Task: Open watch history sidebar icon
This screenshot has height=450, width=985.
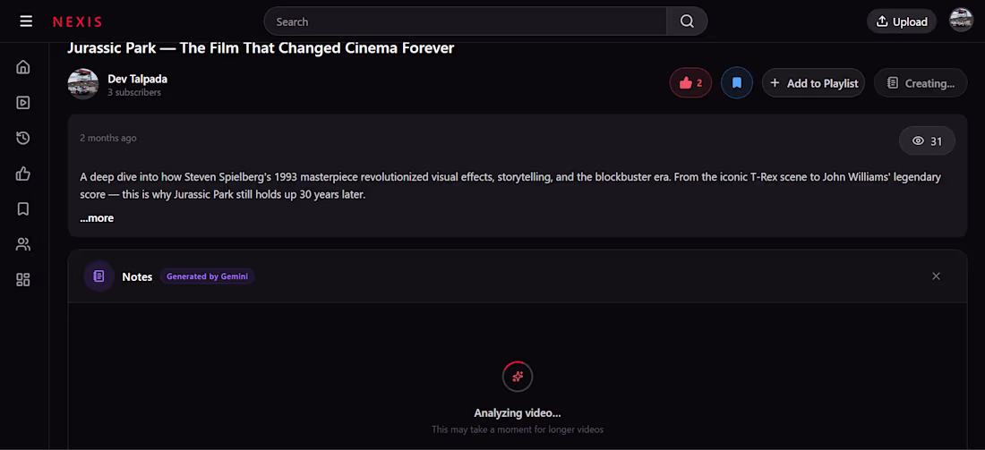Action: coord(23,138)
